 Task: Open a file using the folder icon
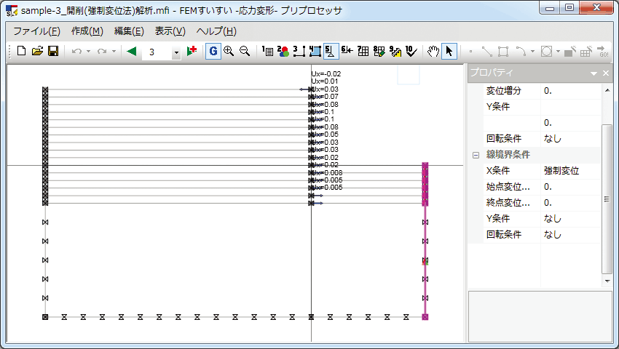click(x=37, y=52)
